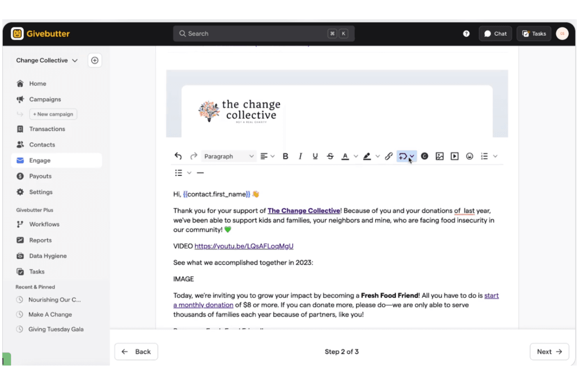Screen dimensions: 577x385
Task: Open the emoji picker
Action: point(470,156)
